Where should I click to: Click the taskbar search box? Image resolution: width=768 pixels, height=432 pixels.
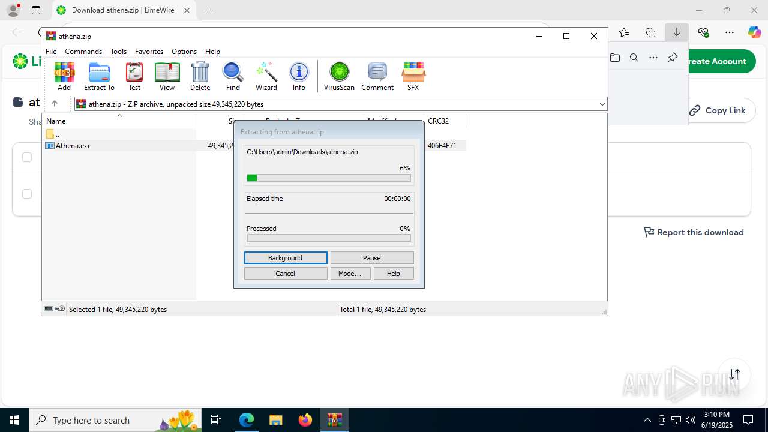[x=115, y=420]
